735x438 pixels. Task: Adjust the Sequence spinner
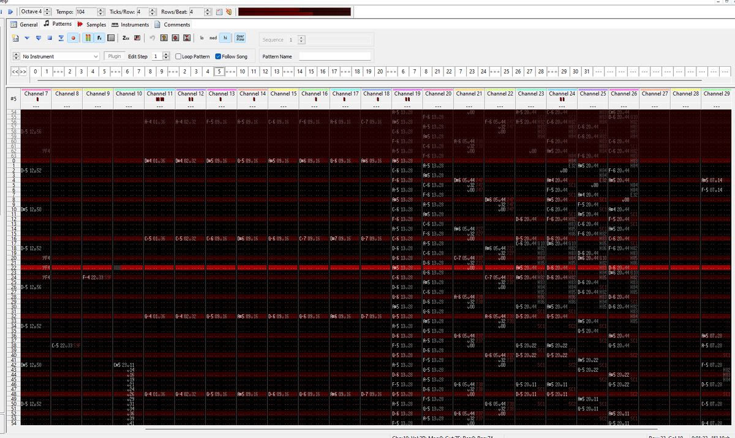coord(301,40)
